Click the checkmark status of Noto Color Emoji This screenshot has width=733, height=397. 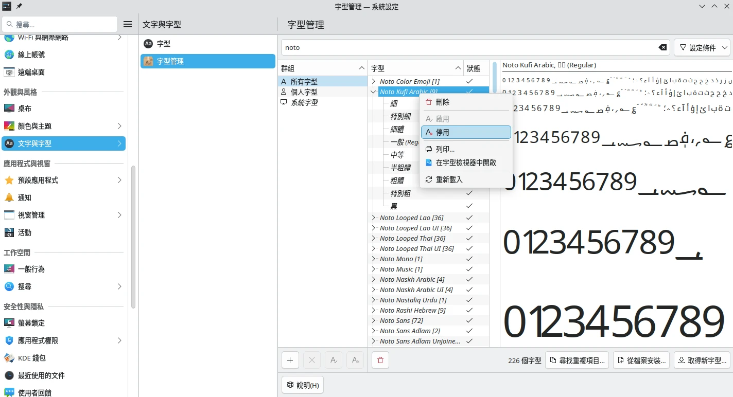(x=469, y=81)
